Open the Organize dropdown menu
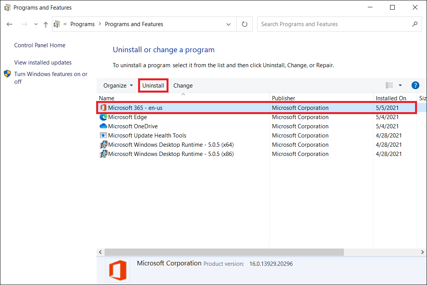Image resolution: width=427 pixels, height=285 pixels. [x=118, y=85]
